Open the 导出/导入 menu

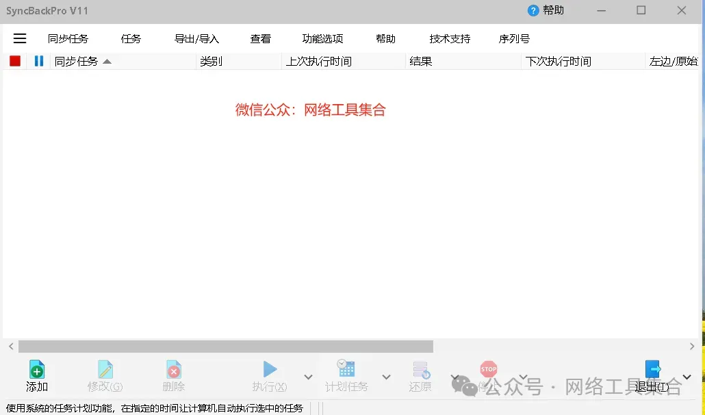point(196,38)
